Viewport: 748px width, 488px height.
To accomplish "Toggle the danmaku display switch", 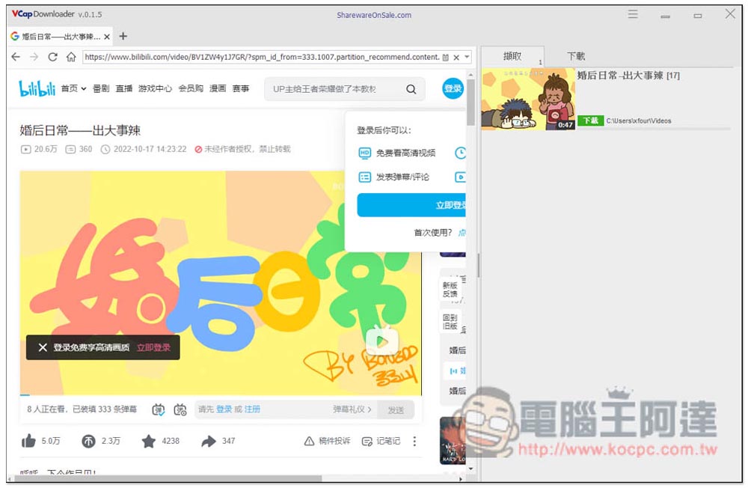I will 159,409.
